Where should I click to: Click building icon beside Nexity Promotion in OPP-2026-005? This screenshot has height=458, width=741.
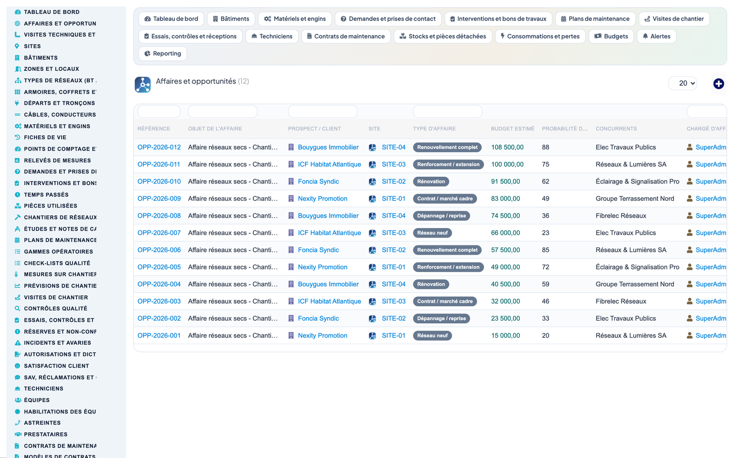[291, 267]
